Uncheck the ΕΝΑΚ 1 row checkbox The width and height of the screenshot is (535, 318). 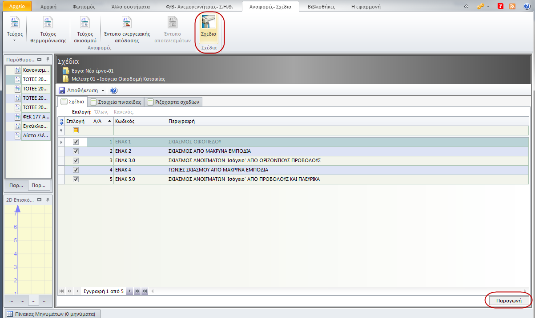[76, 142]
